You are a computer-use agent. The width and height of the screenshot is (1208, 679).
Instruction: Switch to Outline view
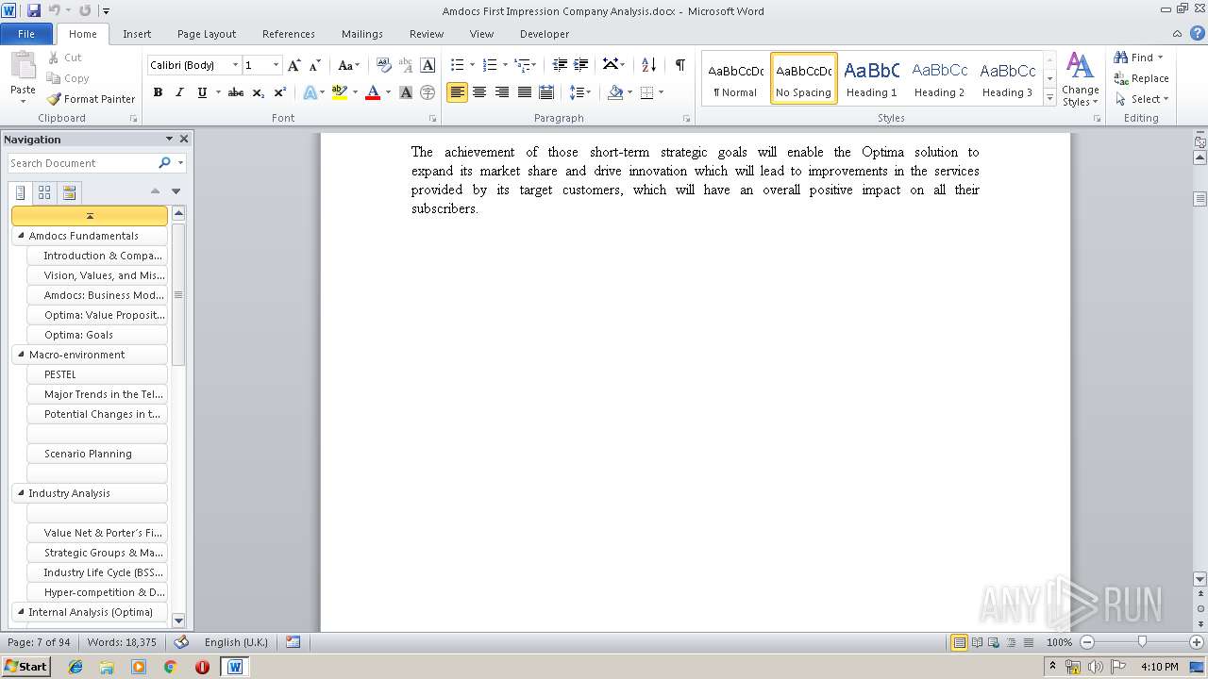pyautogui.click(x=1009, y=642)
